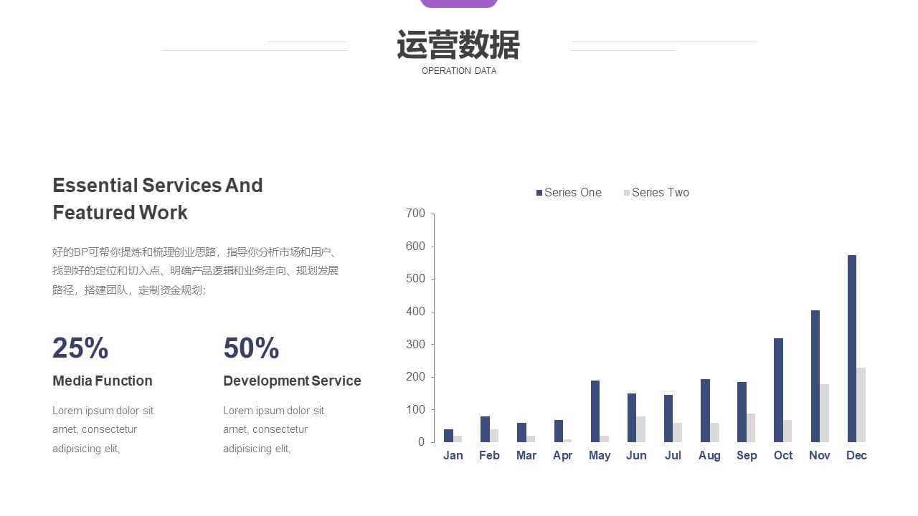Click the Series One legend entry
Viewport: 918px width, 516px height.
(x=569, y=192)
